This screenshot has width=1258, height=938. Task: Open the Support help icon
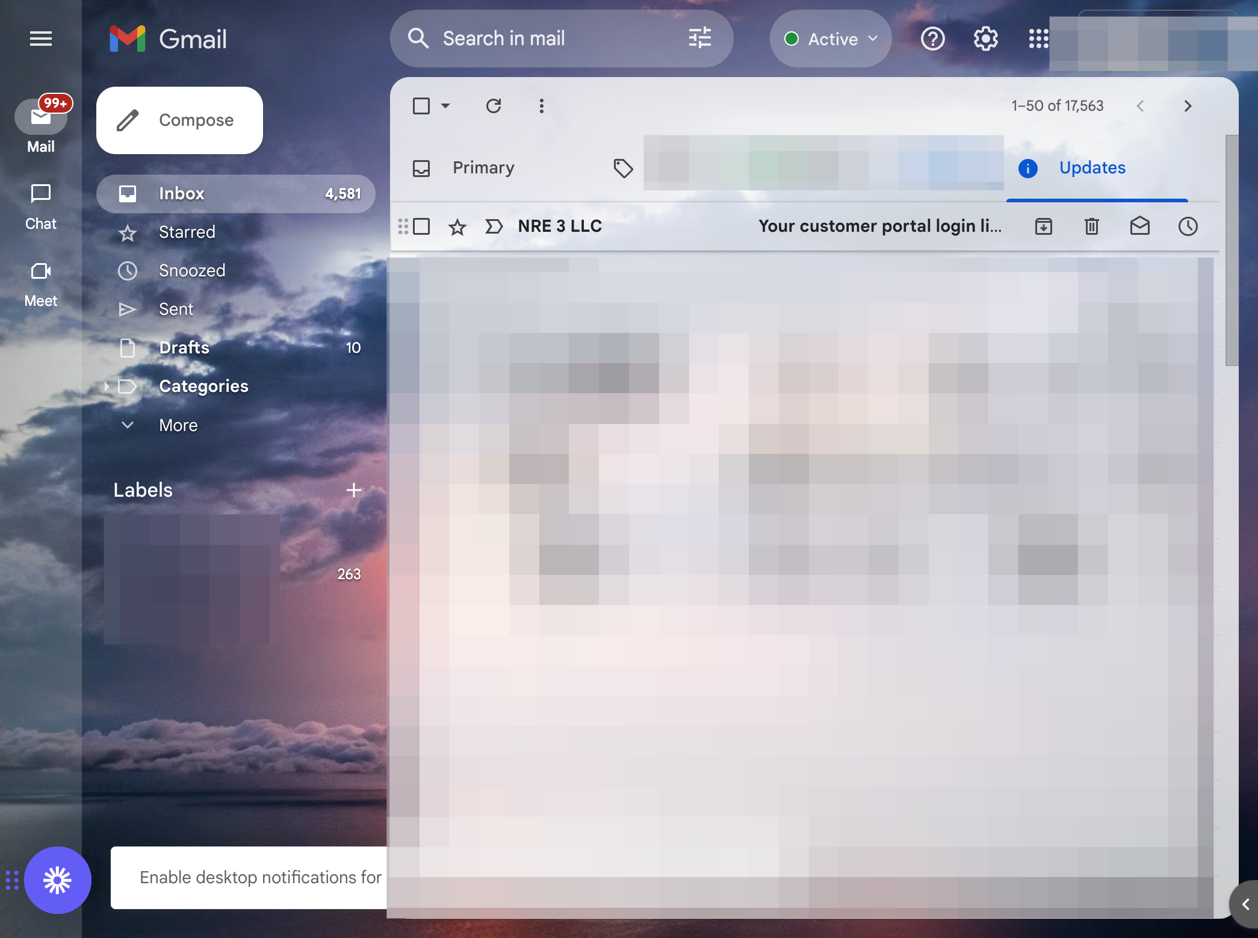(x=932, y=39)
